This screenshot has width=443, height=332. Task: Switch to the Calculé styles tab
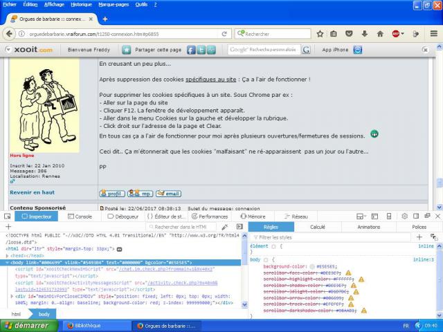click(318, 227)
